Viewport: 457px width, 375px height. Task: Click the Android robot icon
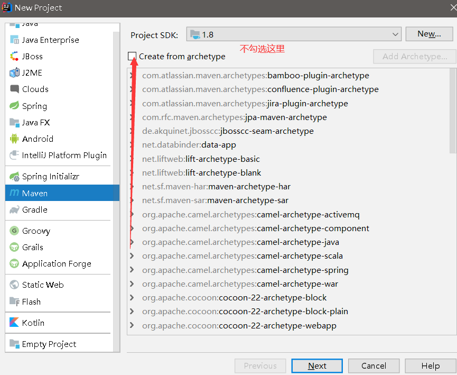coord(14,139)
